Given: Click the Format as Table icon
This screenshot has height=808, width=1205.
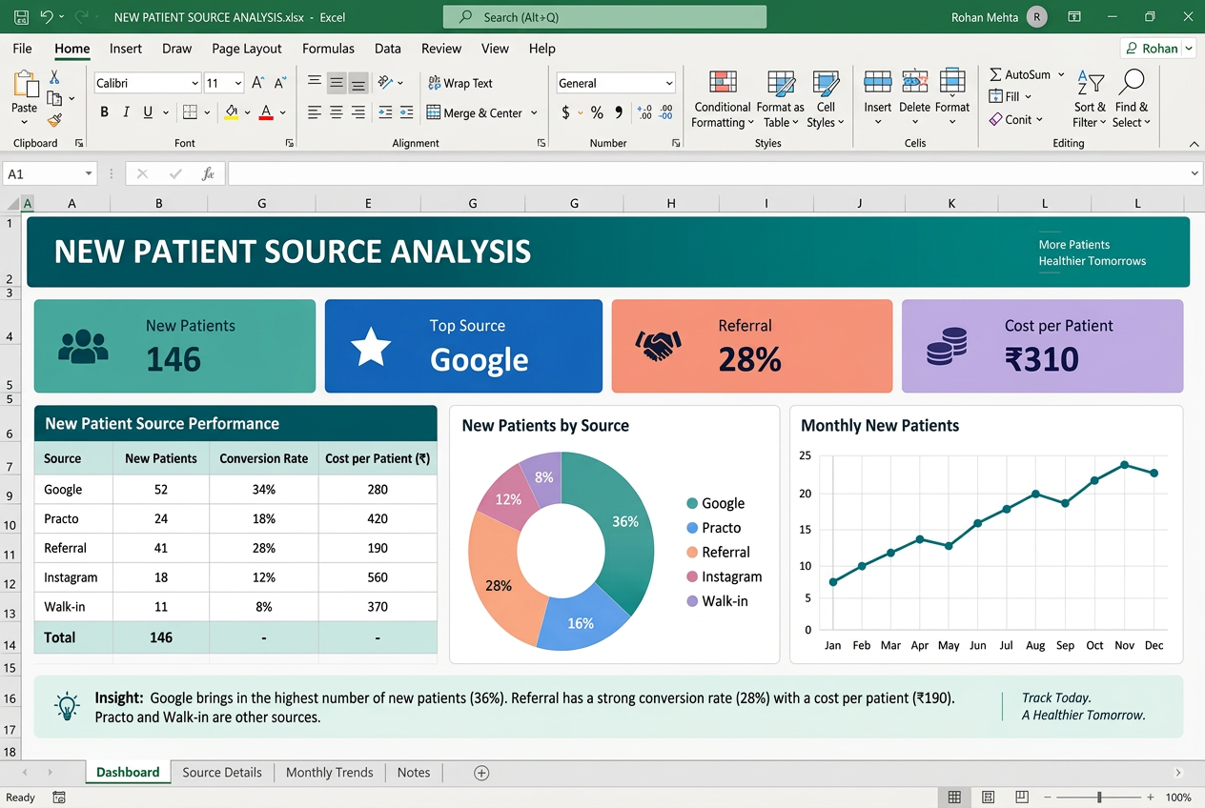Looking at the screenshot, I should 782,83.
